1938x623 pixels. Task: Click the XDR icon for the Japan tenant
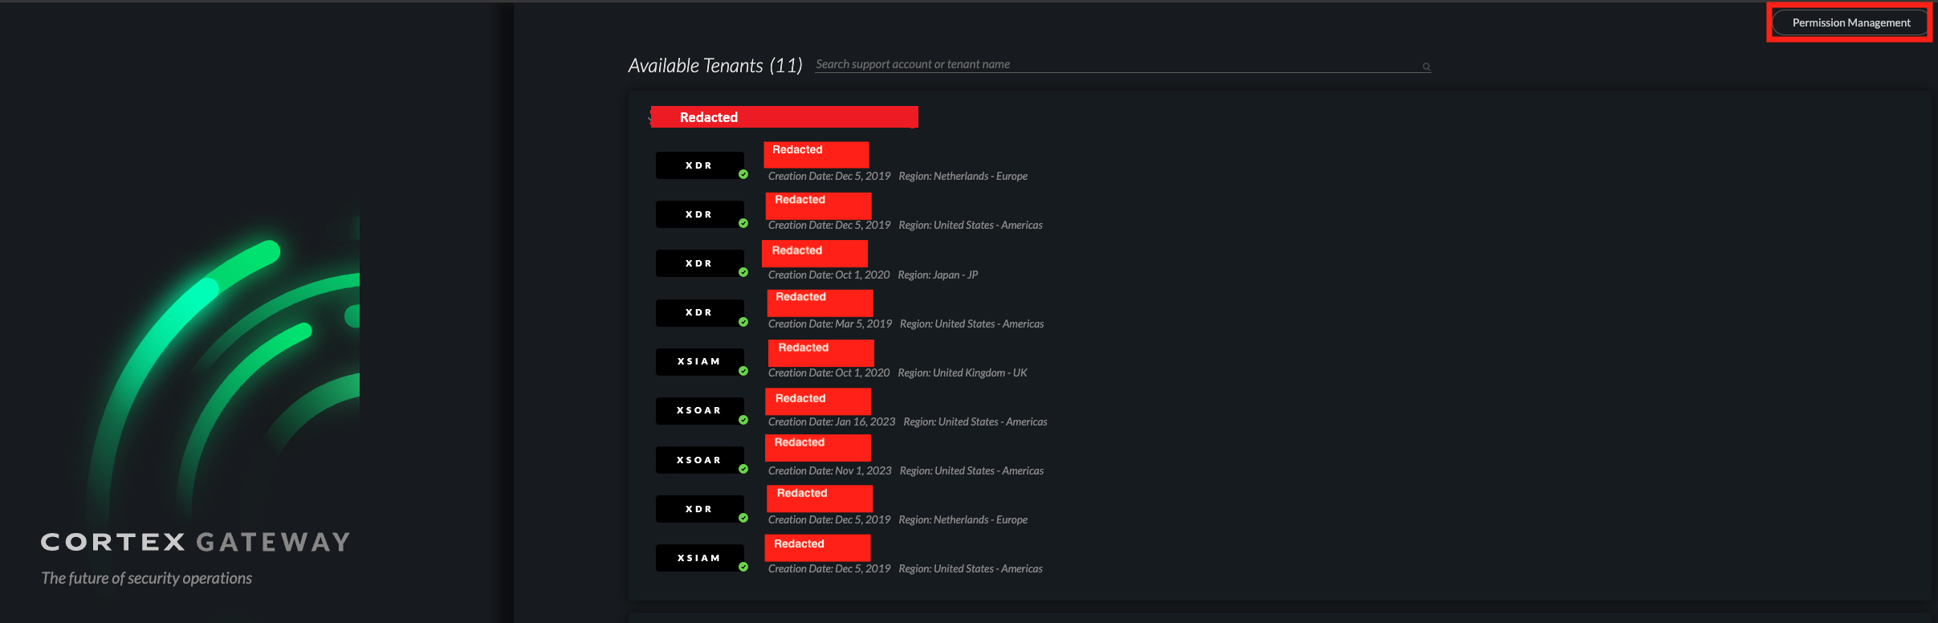(699, 263)
